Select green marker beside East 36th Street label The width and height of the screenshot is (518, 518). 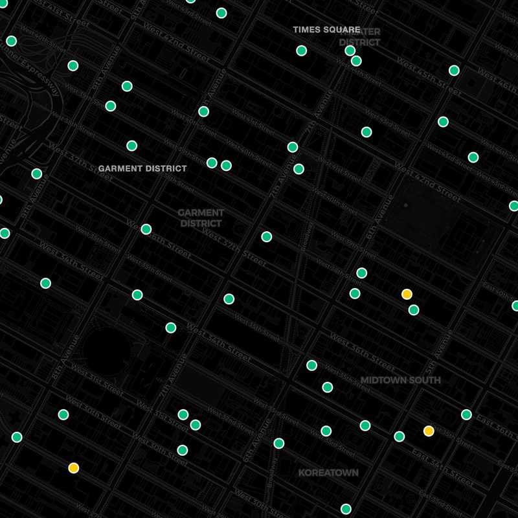click(466, 414)
